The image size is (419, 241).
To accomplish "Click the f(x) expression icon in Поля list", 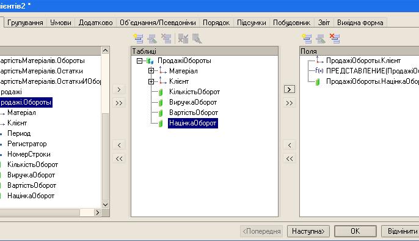I will coord(319,70).
